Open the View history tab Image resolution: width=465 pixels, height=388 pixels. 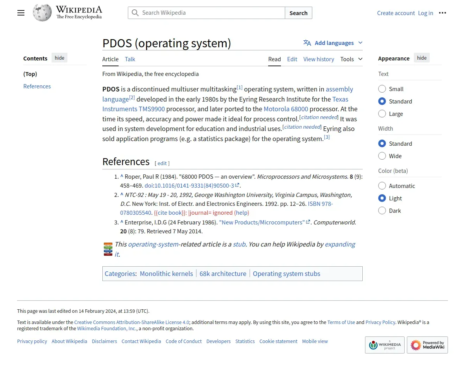click(319, 59)
